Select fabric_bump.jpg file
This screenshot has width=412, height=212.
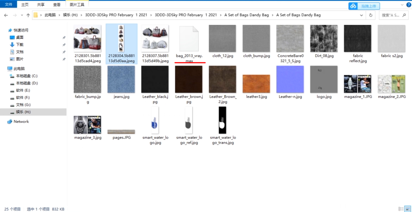[x=87, y=79]
